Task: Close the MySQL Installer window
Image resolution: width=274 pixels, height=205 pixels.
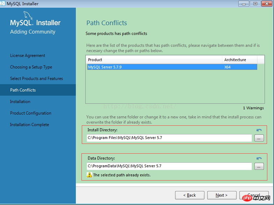Action: [x=267, y=3]
